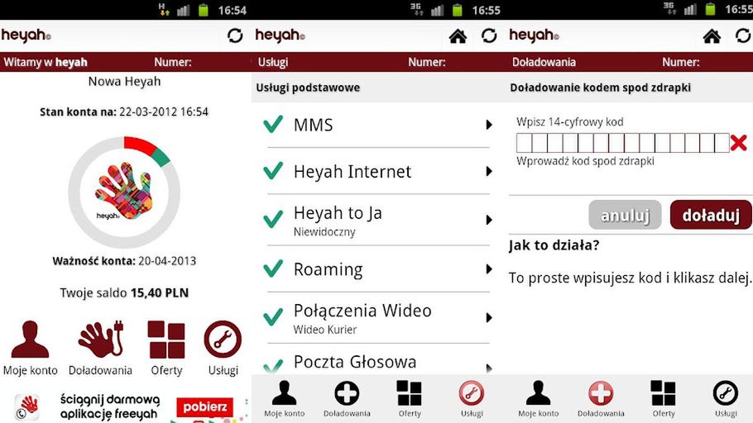Tap the Usługi podstawowe section header
This screenshot has width=753, height=423.
pyautogui.click(x=308, y=88)
